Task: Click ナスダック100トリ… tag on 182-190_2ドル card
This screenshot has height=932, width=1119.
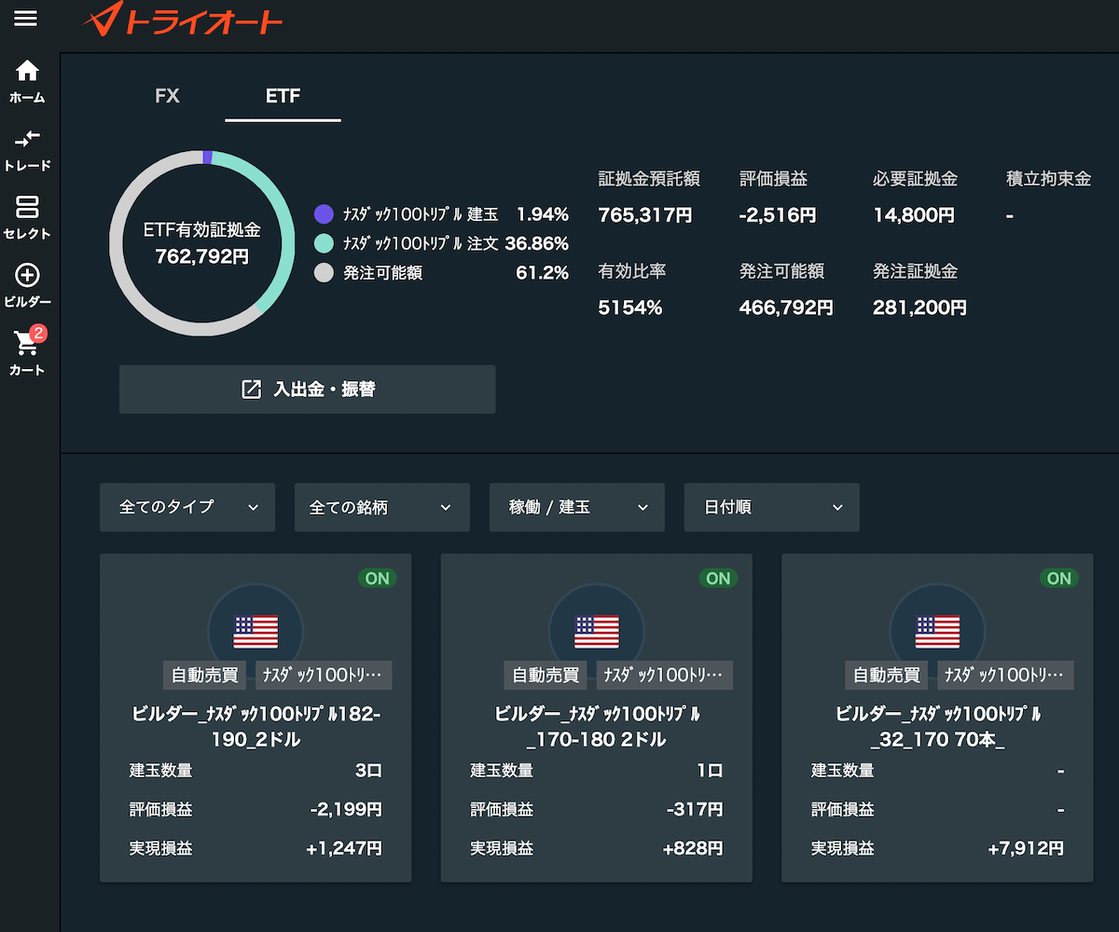Action: point(324,675)
